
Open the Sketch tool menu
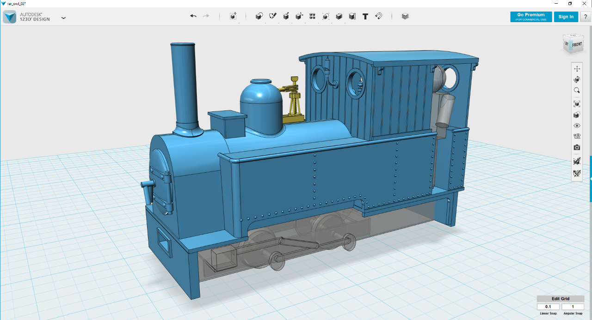point(272,16)
